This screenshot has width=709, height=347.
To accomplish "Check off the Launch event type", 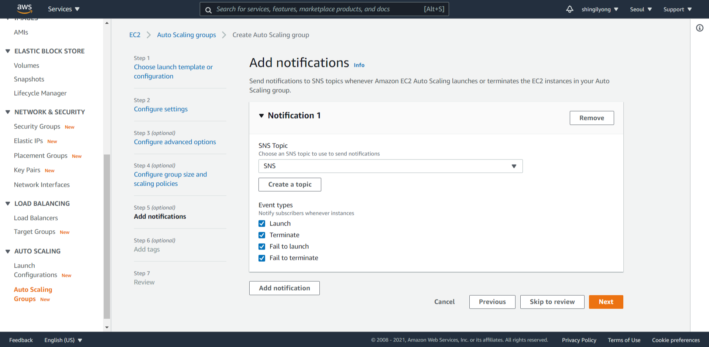I will (262, 223).
